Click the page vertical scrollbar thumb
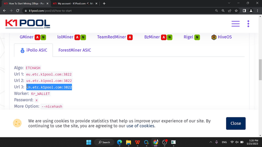262x147 pixels. [260, 70]
